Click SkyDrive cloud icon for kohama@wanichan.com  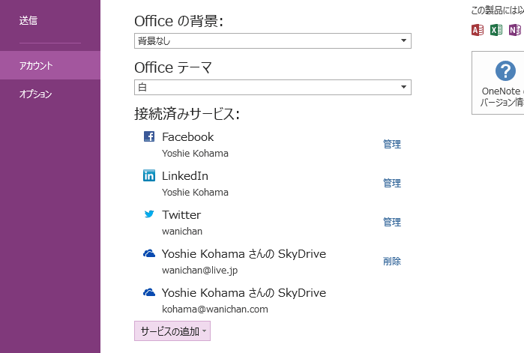149,292
